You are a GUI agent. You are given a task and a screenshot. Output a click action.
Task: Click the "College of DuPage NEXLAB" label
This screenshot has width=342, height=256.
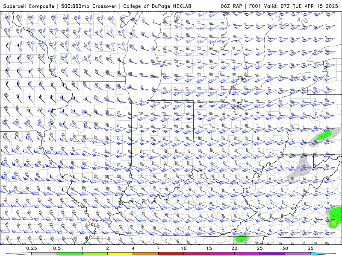click(157, 6)
